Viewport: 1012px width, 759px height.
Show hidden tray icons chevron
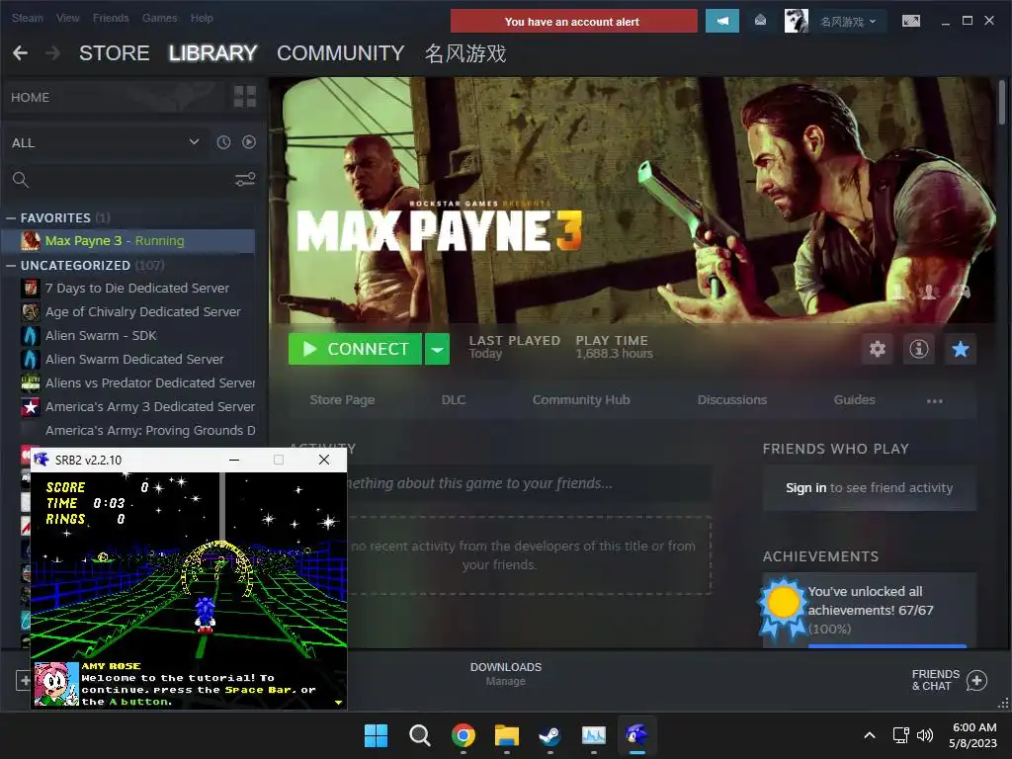(870, 735)
